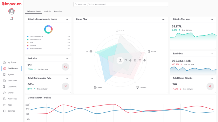Viewport: 218px width, 122px height.
Task: Open Attacks This Year options menu
Action: pyautogui.click(x=212, y=19)
